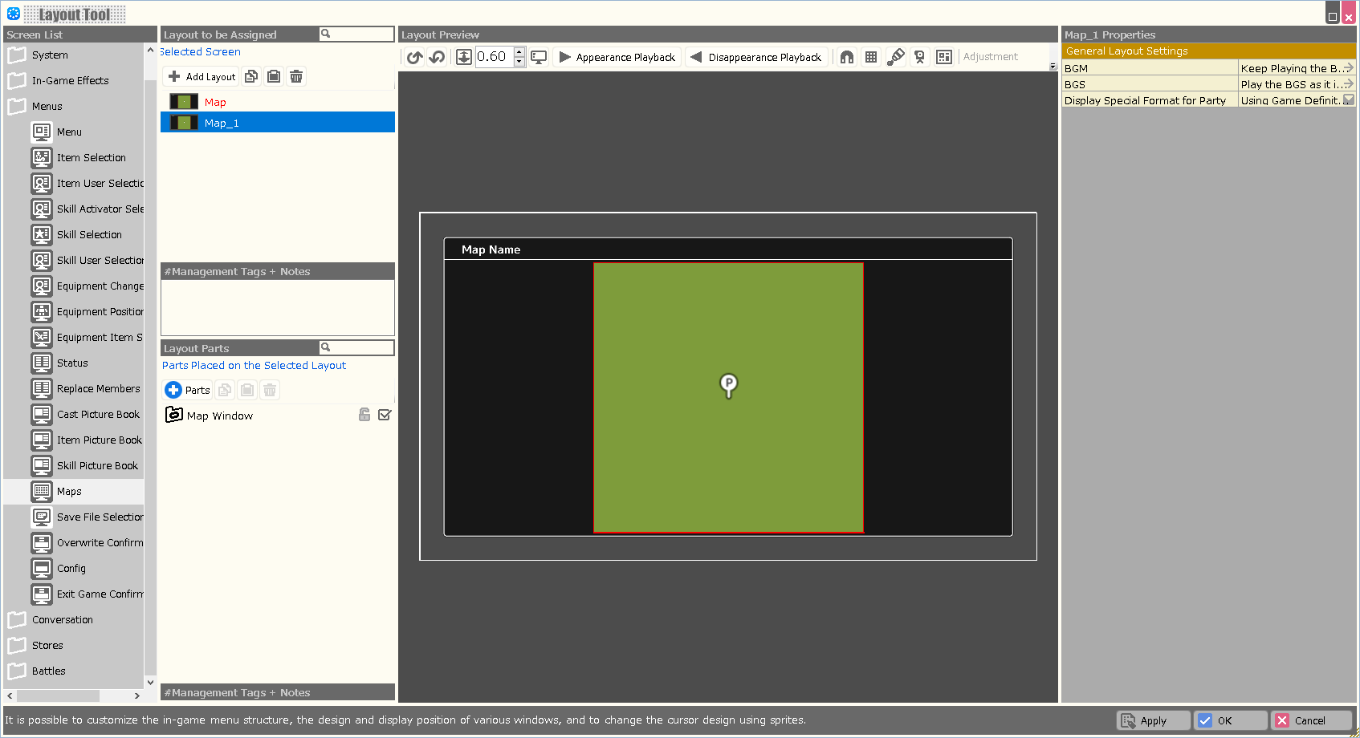Toggle the magnet snap icon
Image resolution: width=1360 pixels, height=738 pixels.
click(x=847, y=57)
